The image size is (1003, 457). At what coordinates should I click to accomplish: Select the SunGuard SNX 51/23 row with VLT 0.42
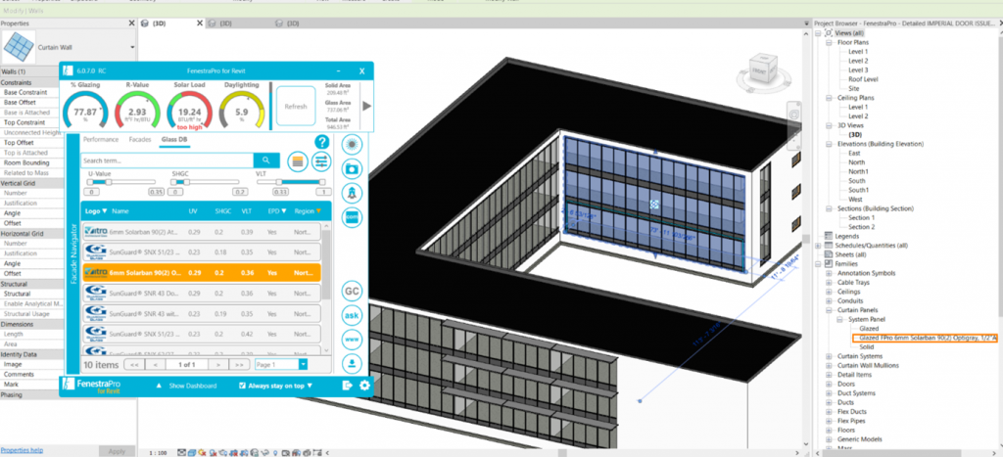pyautogui.click(x=202, y=334)
